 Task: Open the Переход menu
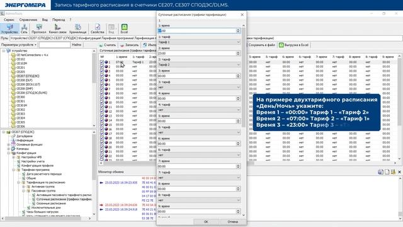59,20
